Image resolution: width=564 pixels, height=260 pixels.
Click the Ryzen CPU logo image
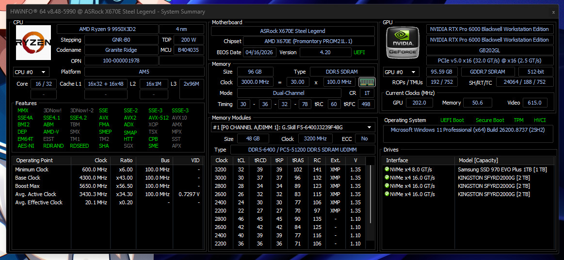click(33, 43)
